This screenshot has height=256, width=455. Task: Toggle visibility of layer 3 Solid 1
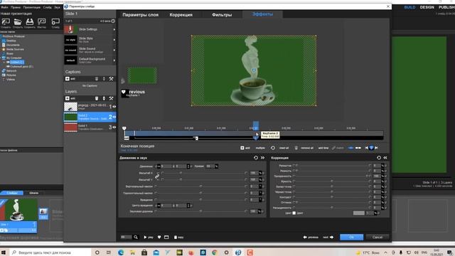point(114,127)
